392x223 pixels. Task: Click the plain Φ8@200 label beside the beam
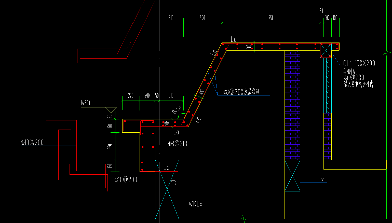point(178,144)
